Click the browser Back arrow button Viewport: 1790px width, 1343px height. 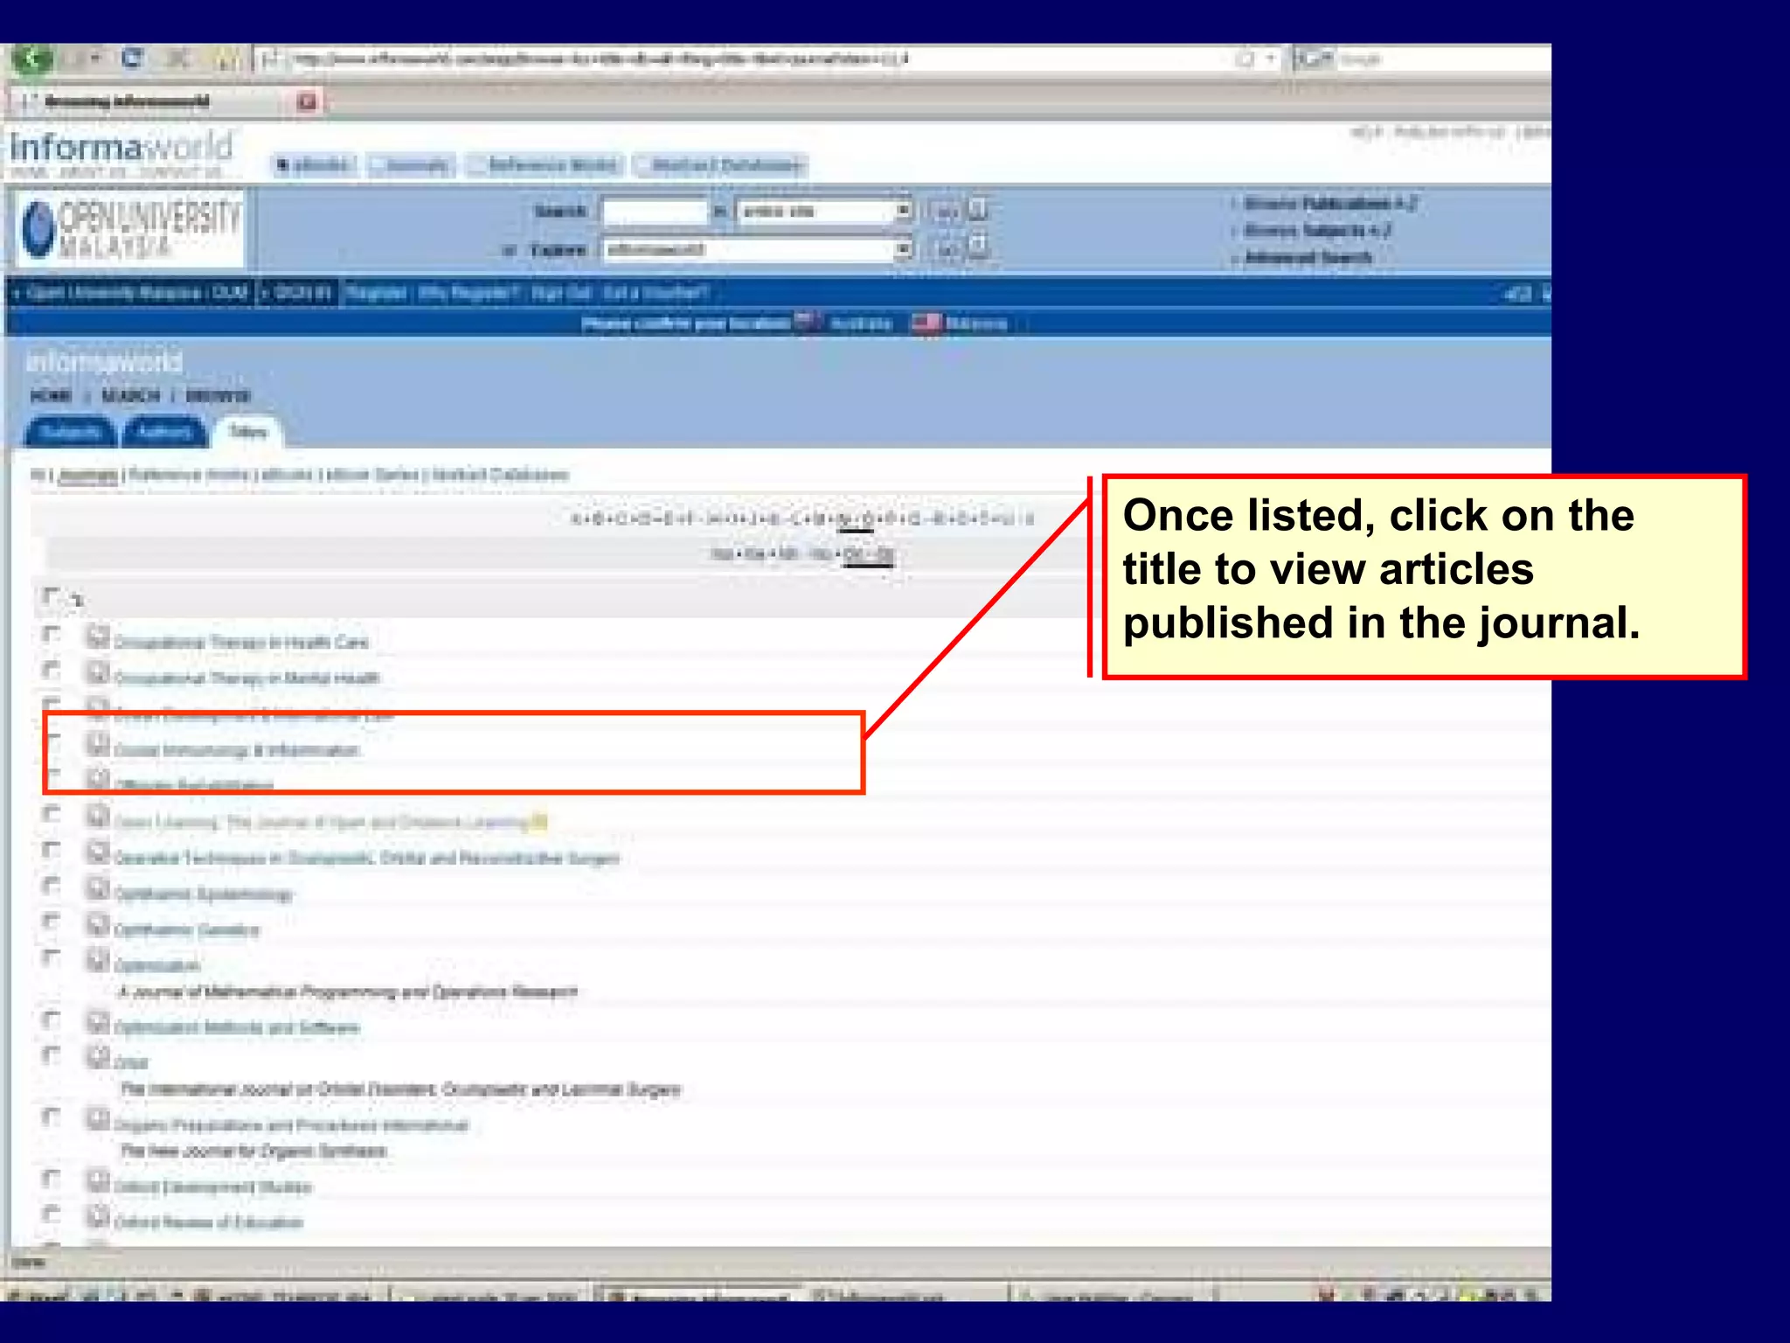point(32,59)
